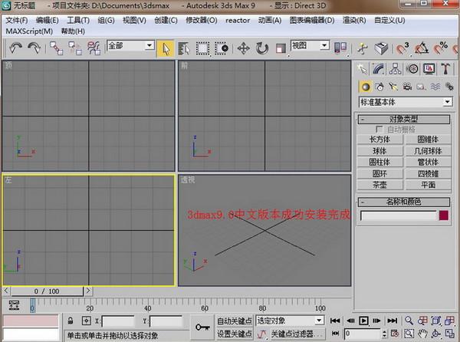Screen dimensions: 460x342
Task: Open the 修改器 menu
Action: [202, 19]
